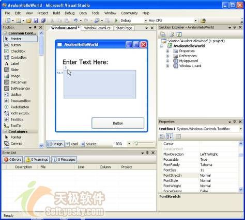This screenshot has height=220, width=245.
Task: Select Pointer under Common Controls
Action: 20,39
